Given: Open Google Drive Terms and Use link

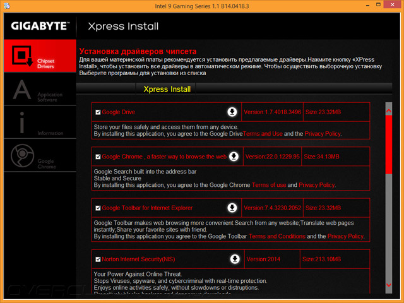Looking at the screenshot, I should (263, 134).
